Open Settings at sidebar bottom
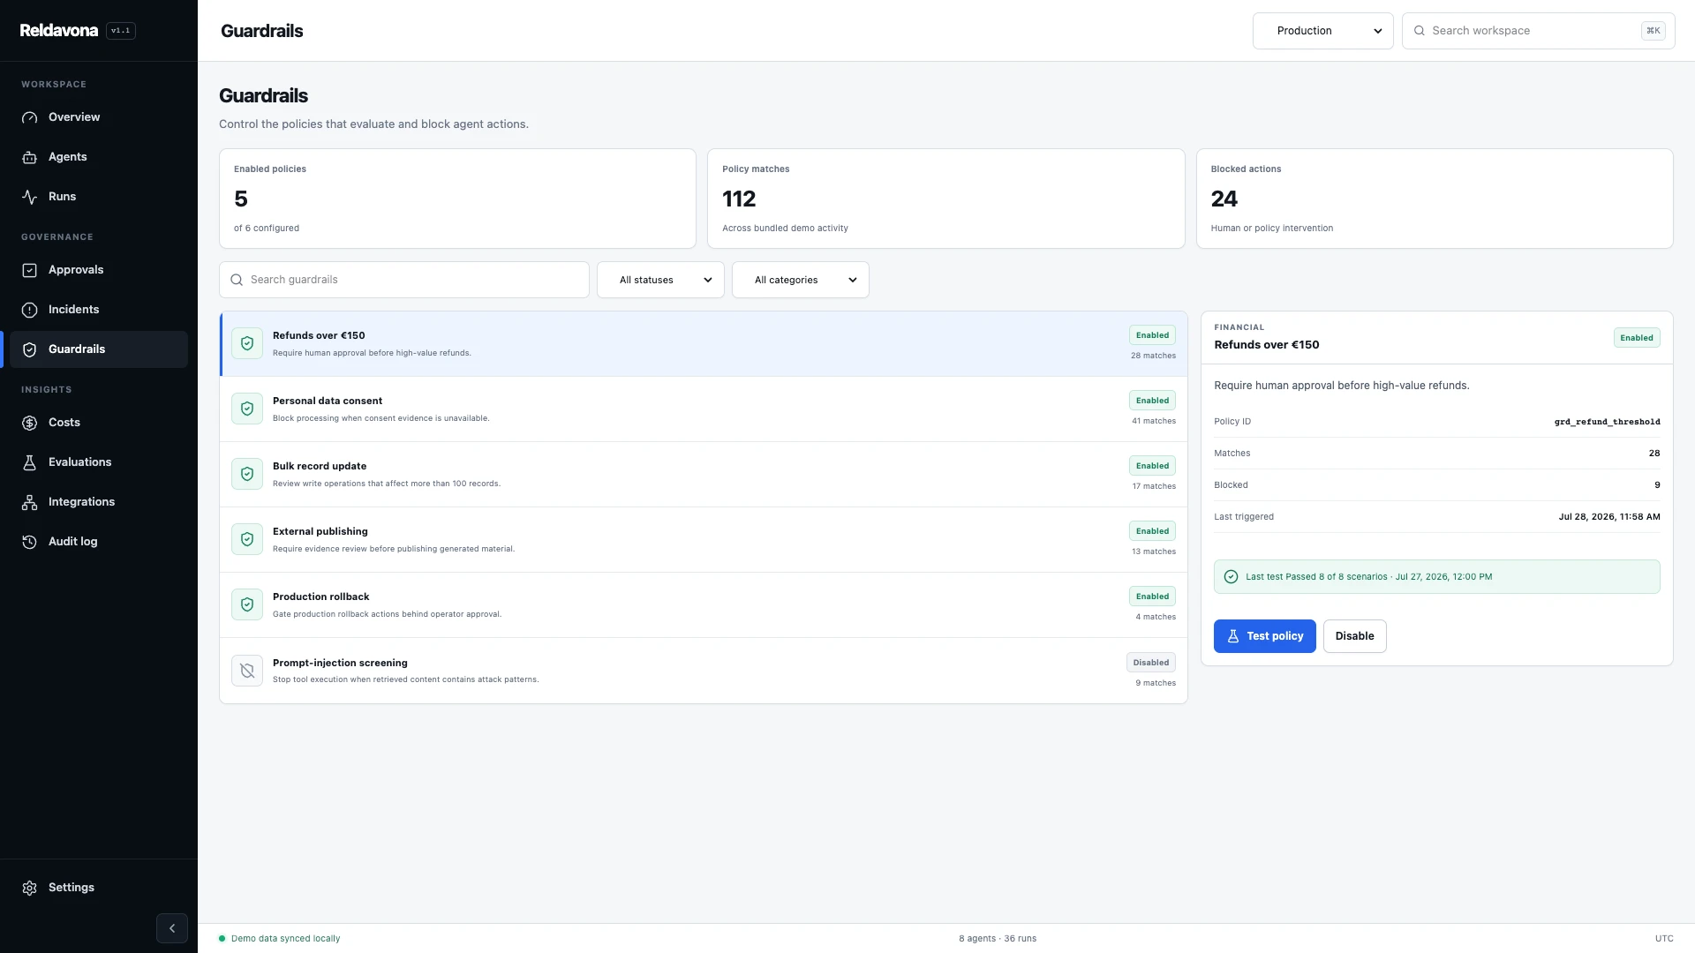 [99, 888]
